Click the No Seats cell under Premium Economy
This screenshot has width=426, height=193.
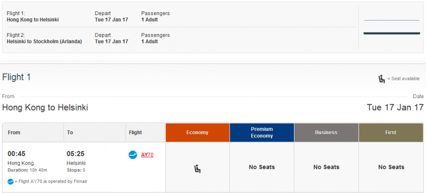click(x=262, y=168)
